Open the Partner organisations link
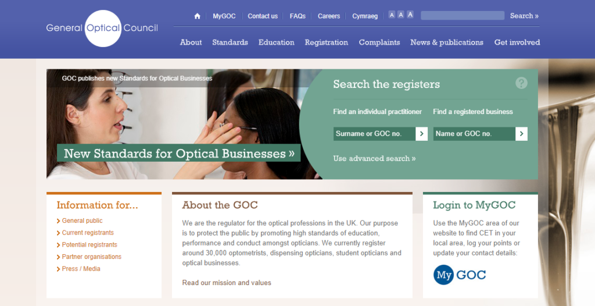This screenshot has width=595, height=306. click(x=91, y=257)
